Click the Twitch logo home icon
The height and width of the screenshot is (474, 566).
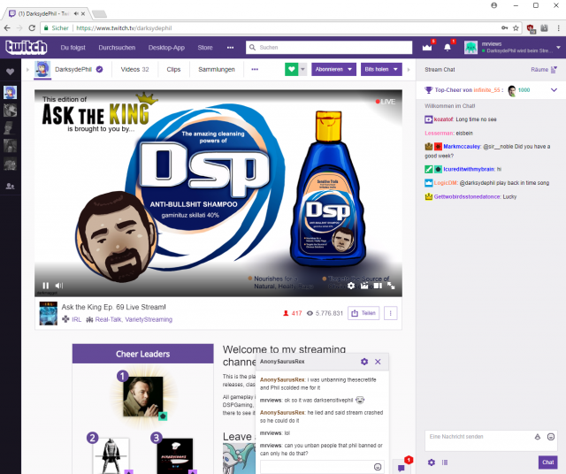pyautogui.click(x=26, y=47)
